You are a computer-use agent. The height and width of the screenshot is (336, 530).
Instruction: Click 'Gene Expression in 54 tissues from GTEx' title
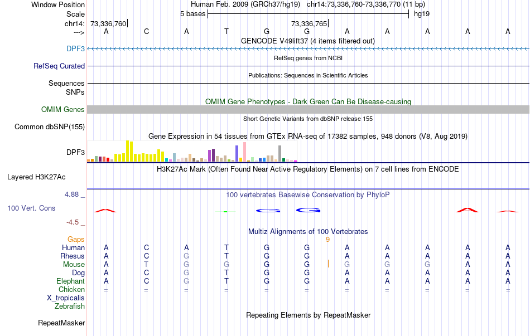(x=308, y=136)
